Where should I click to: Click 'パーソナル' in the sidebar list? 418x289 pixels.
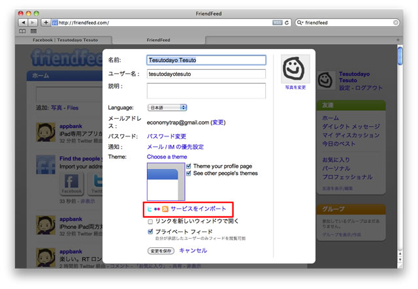(336, 168)
